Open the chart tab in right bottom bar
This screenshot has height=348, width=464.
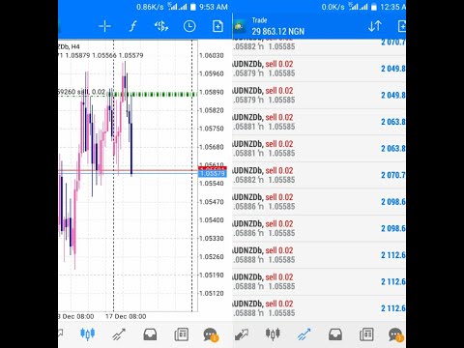pyautogui.click(x=273, y=334)
